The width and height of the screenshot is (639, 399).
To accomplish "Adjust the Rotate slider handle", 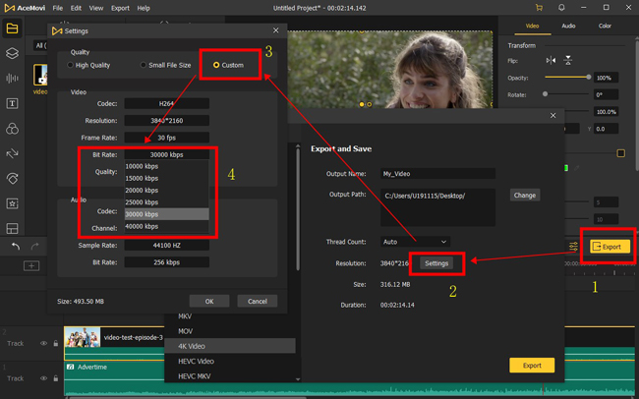I will pos(546,94).
